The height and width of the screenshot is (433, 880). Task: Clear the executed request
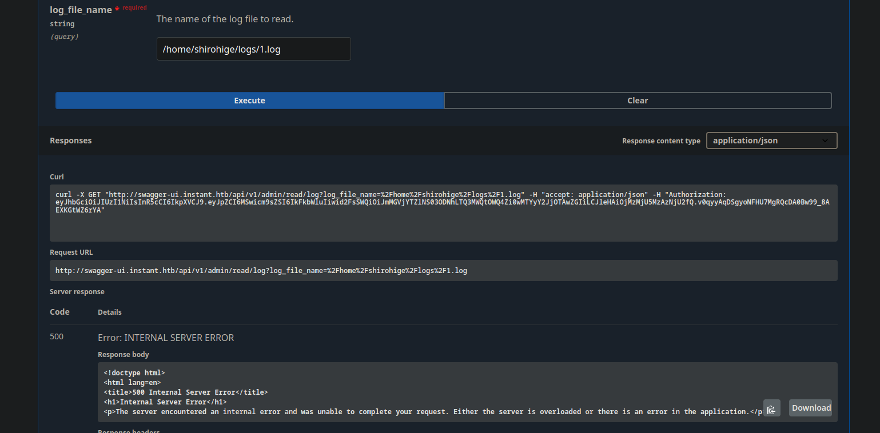638,101
